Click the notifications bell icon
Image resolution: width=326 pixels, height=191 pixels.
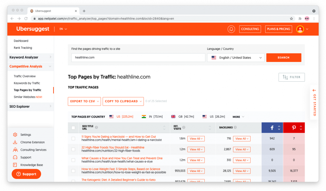[x=231, y=29]
